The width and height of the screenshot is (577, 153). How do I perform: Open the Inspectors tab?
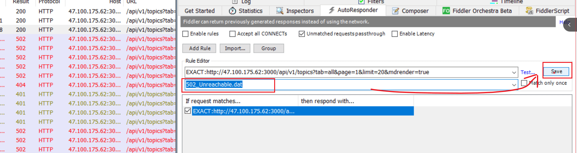(x=295, y=11)
